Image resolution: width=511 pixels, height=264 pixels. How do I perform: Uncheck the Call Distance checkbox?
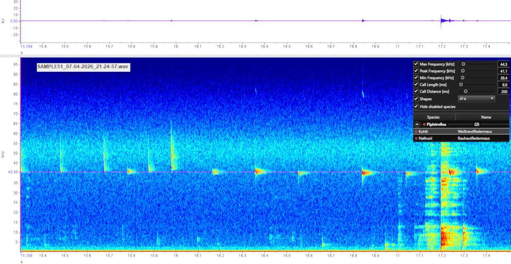tap(416, 91)
